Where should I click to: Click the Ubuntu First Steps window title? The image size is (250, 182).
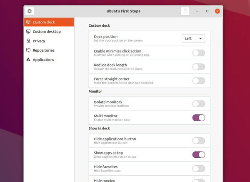pyautogui.click(x=123, y=11)
